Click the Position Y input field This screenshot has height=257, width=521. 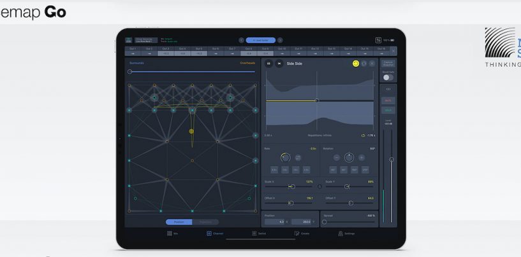[301, 221]
